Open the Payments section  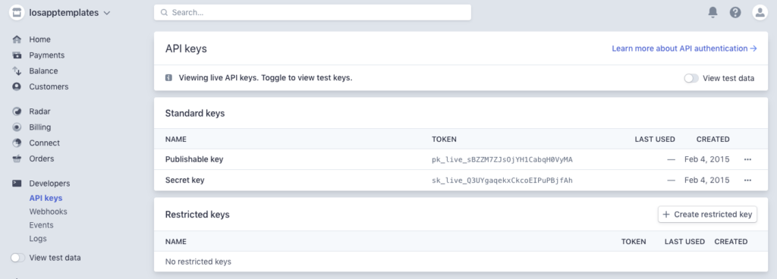[46, 55]
